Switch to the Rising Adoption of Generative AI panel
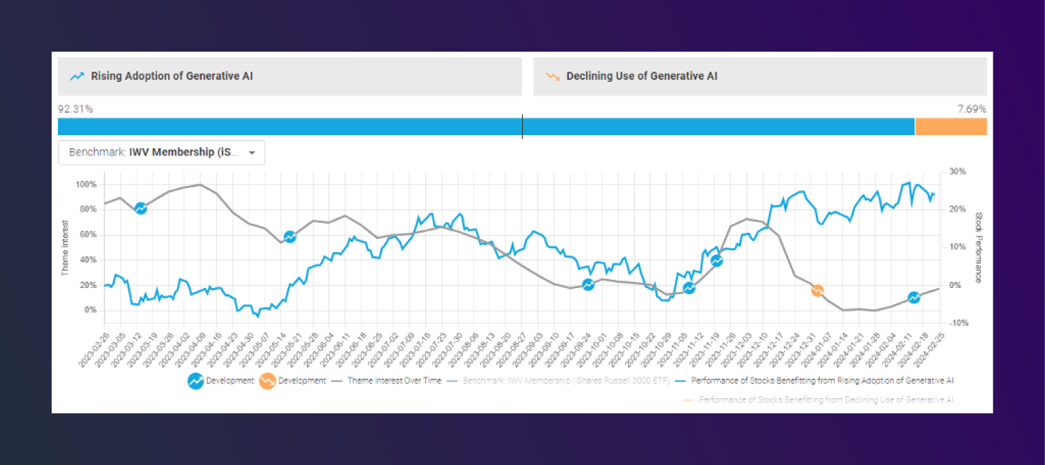1045x465 pixels. click(289, 76)
